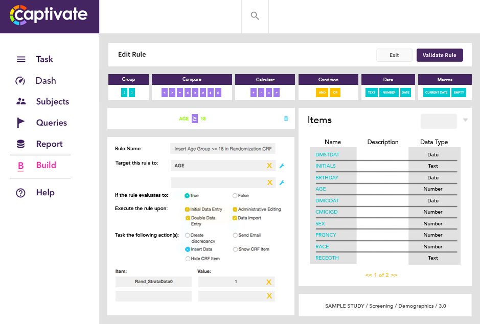Click the wrench icon beside AGE target
Image resolution: width=480 pixels, height=324 pixels.
(282, 166)
